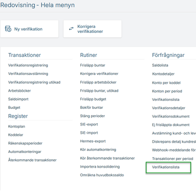This screenshot has width=196, height=196.
Task: Click the Korrigera verifikationer arrows icon
Action: 71,29
